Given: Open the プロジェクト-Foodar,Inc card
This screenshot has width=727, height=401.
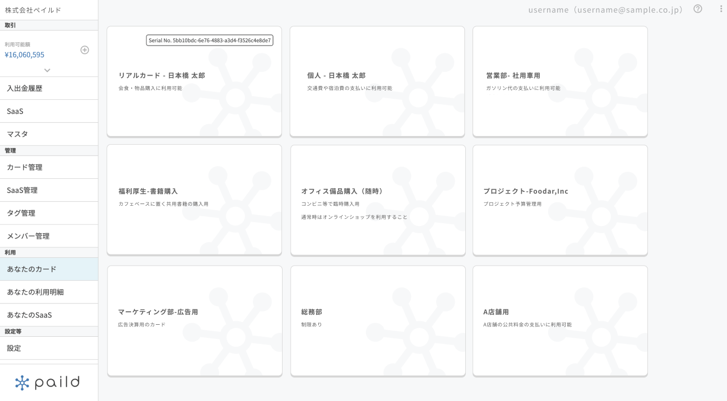Looking at the screenshot, I should [560, 200].
